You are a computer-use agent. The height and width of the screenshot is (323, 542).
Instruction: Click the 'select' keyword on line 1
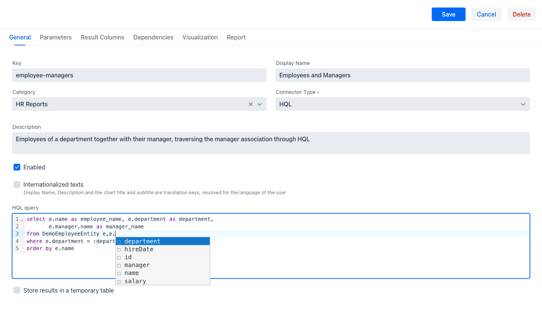pyautogui.click(x=36, y=219)
